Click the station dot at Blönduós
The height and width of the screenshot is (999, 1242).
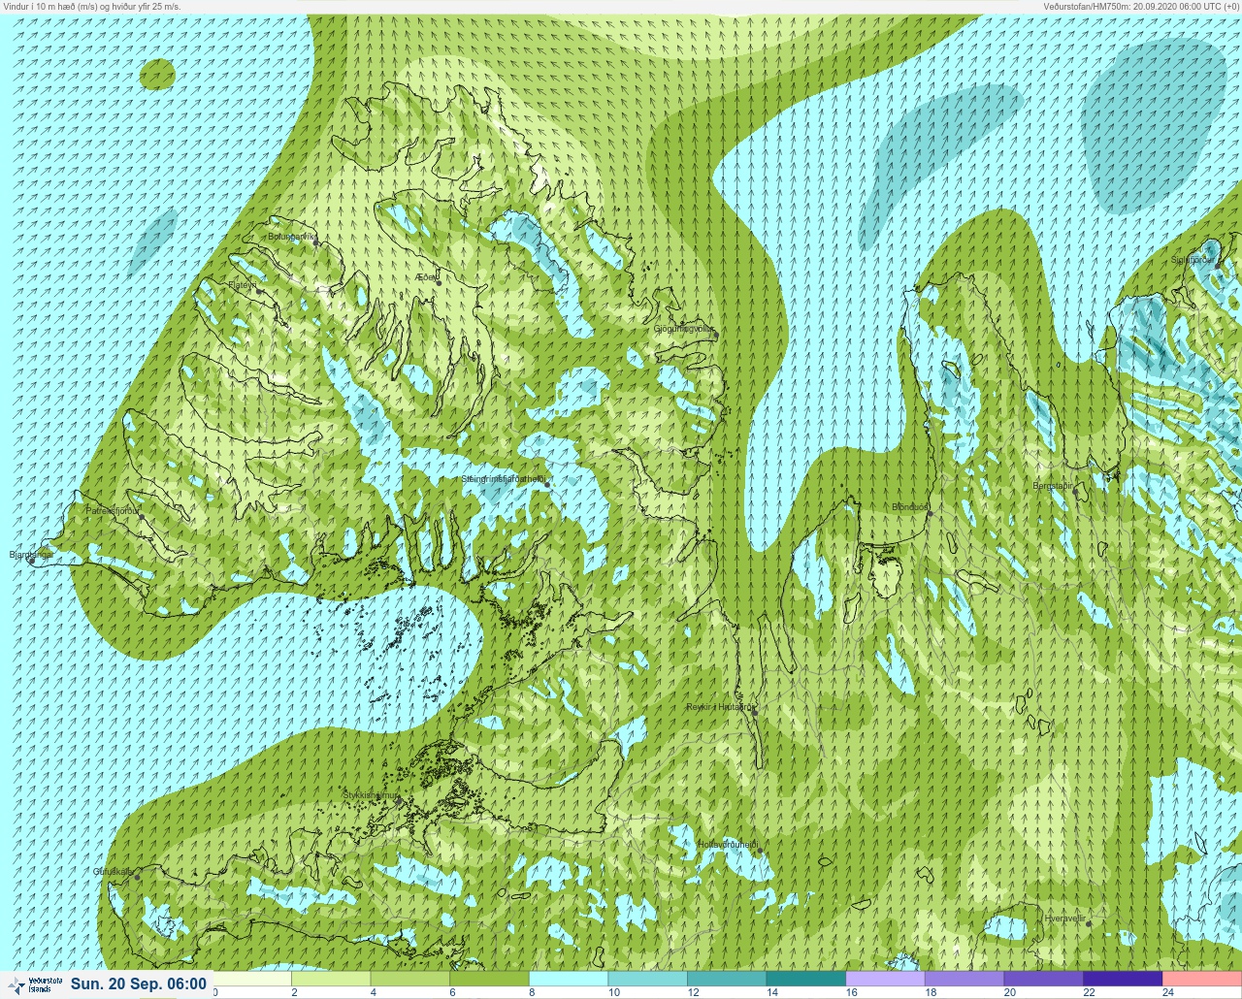[930, 514]
